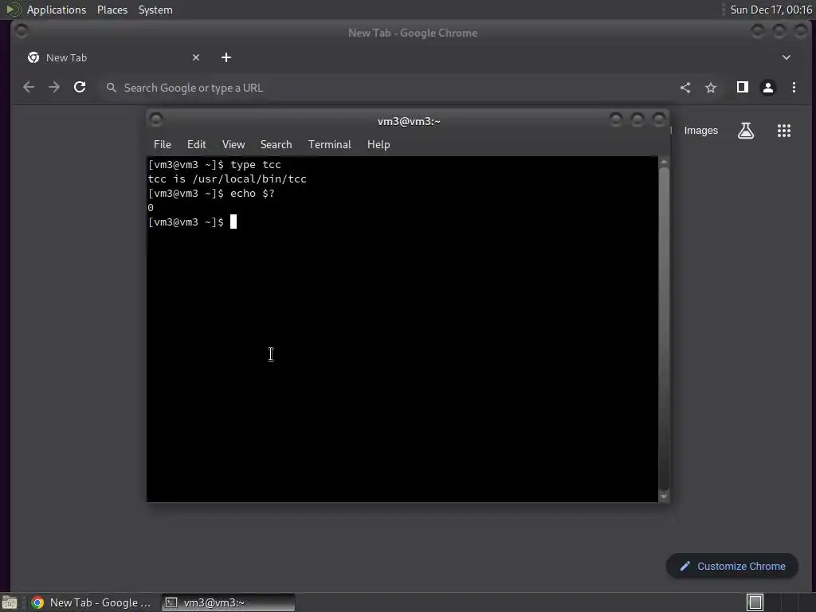Open the terminal Edit menu

point(196,145)
